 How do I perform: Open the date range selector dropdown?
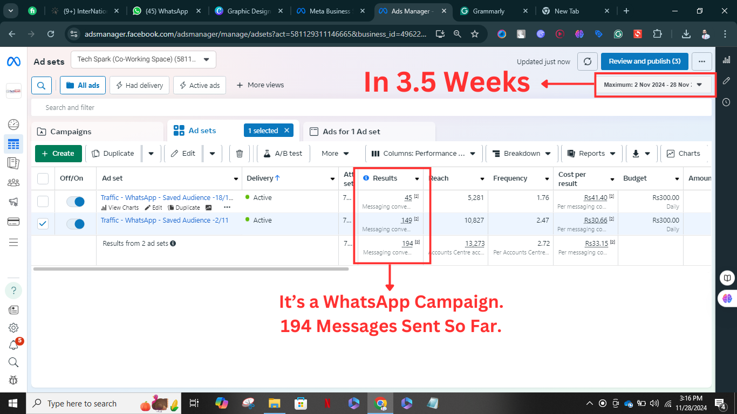[654, 85]
